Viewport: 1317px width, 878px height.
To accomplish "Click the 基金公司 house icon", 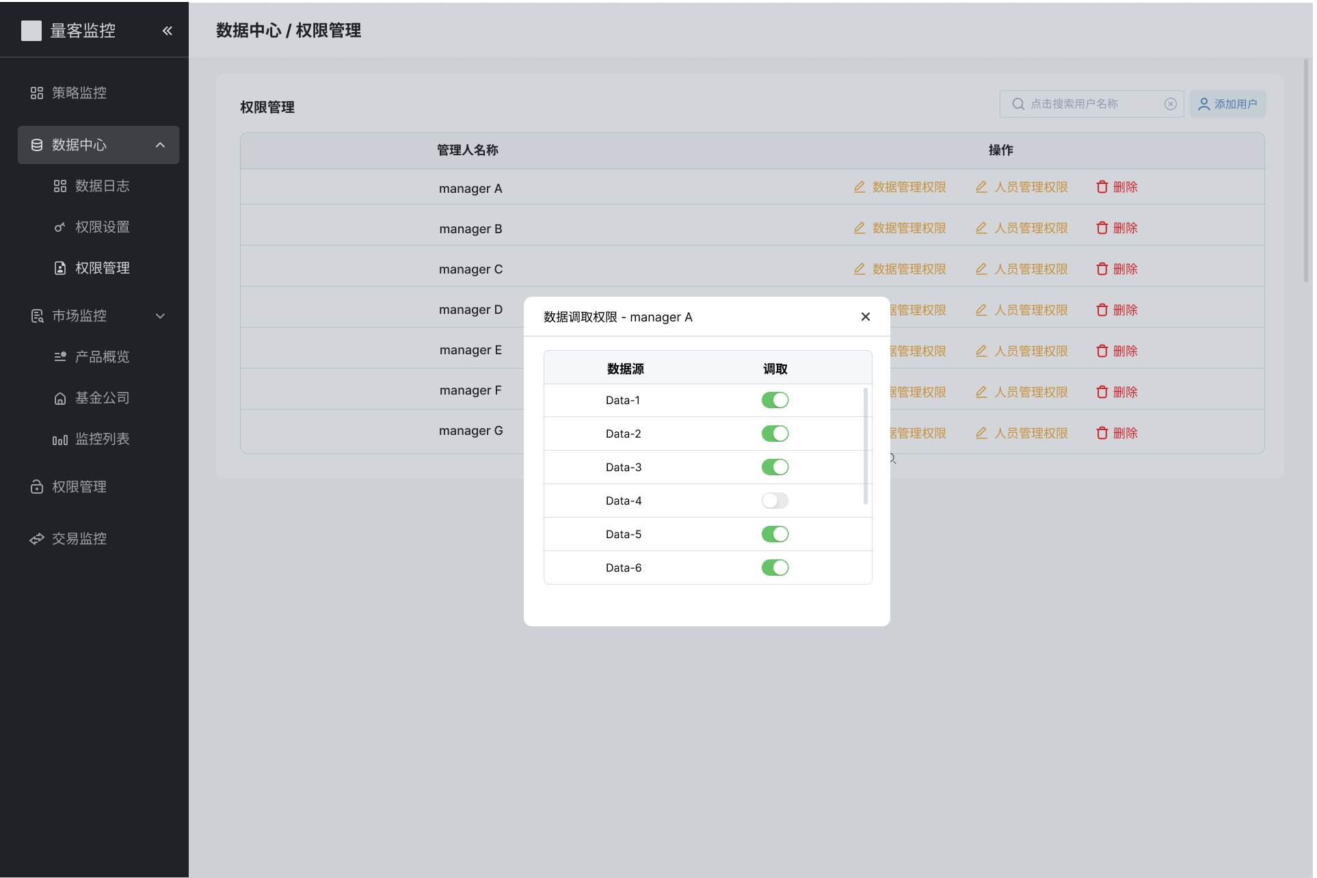I will [x=60, y=399].
